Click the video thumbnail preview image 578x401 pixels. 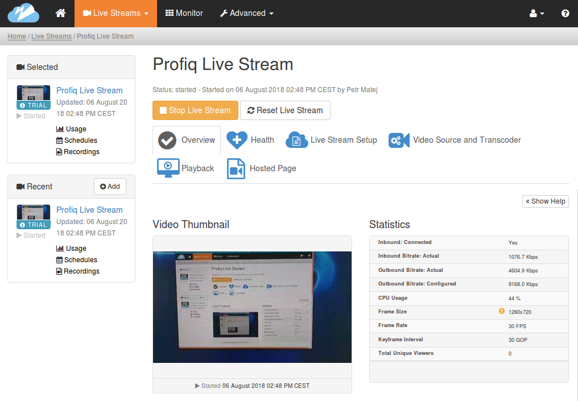[252, 307]
